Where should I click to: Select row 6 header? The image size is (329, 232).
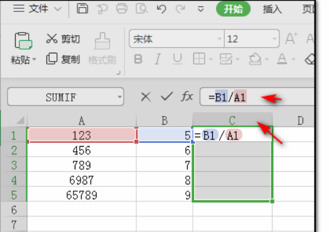pos(14,209)
